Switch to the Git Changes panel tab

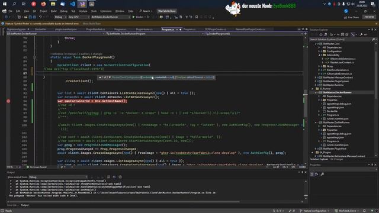pyautogui.click(x=337, y=159)
